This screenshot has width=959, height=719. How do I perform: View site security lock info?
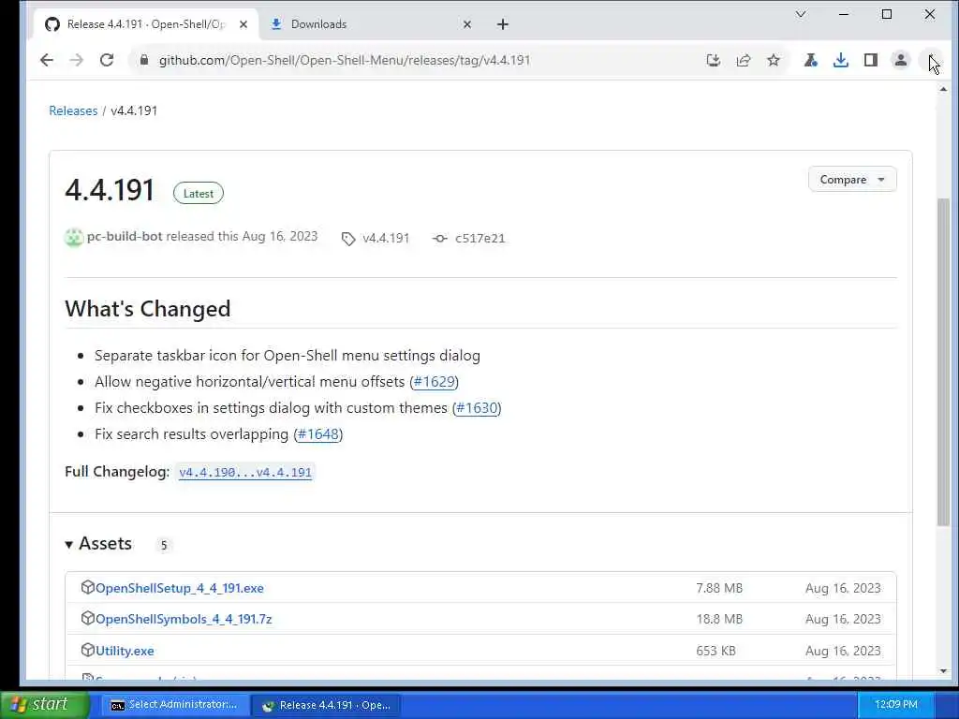coord(144,60)
